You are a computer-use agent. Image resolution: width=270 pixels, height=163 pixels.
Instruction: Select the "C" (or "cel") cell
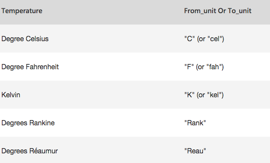[204, 39]
